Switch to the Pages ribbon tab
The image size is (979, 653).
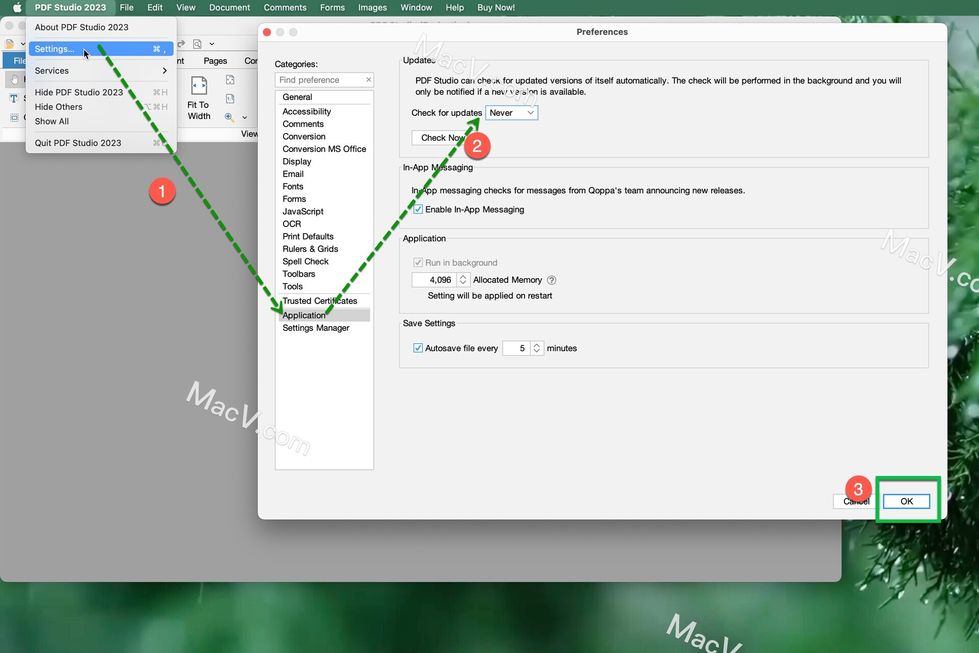tap(215, 61)
